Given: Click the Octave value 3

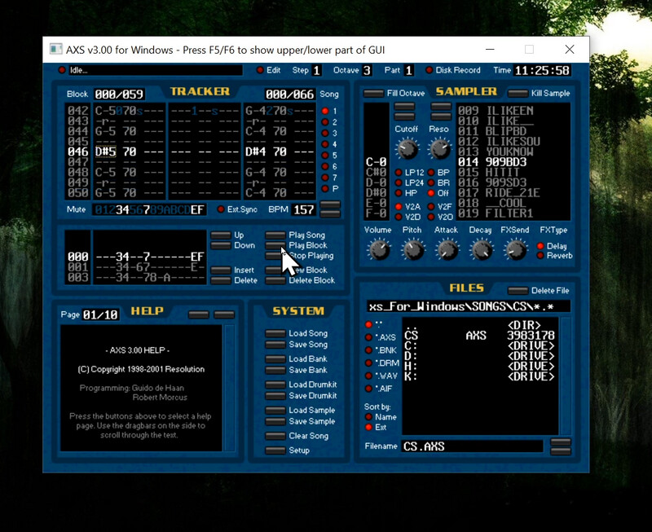Looking at the screenshot, I should 367,70.
